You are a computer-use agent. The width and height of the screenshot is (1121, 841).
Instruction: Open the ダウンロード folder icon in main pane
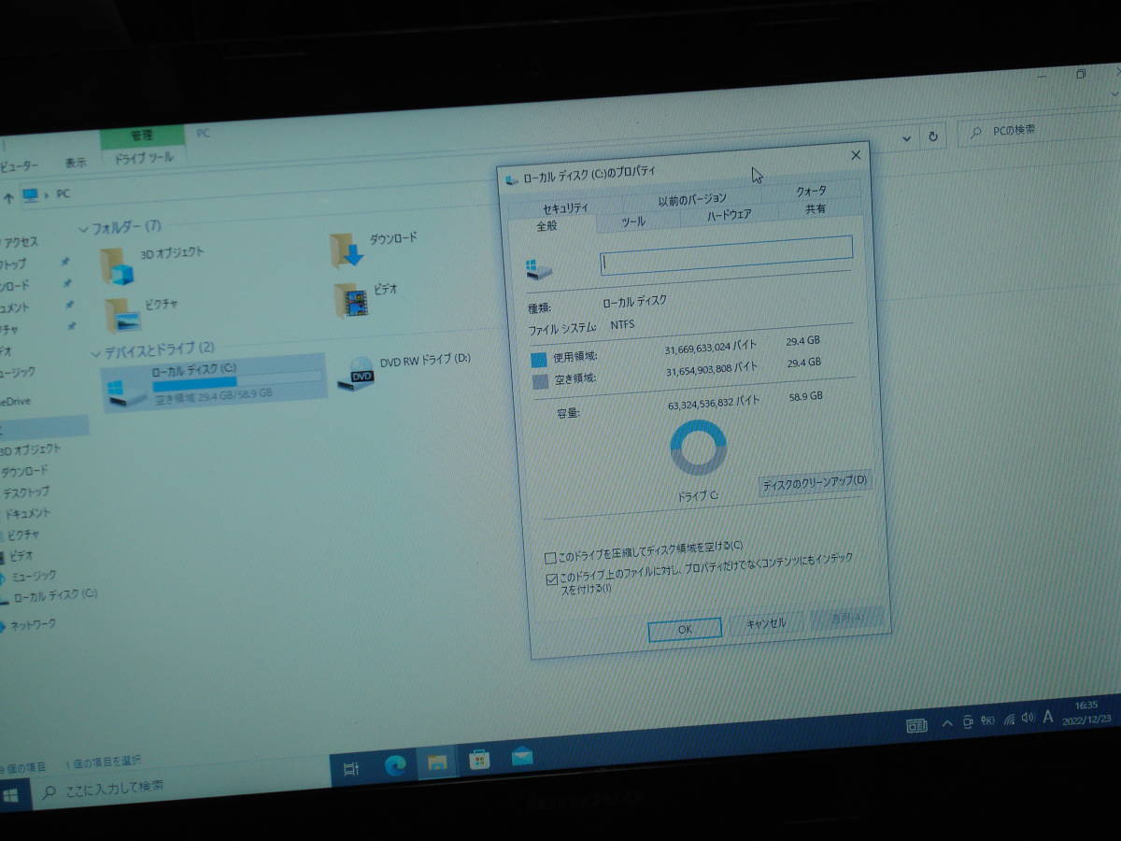click(346, 249)
